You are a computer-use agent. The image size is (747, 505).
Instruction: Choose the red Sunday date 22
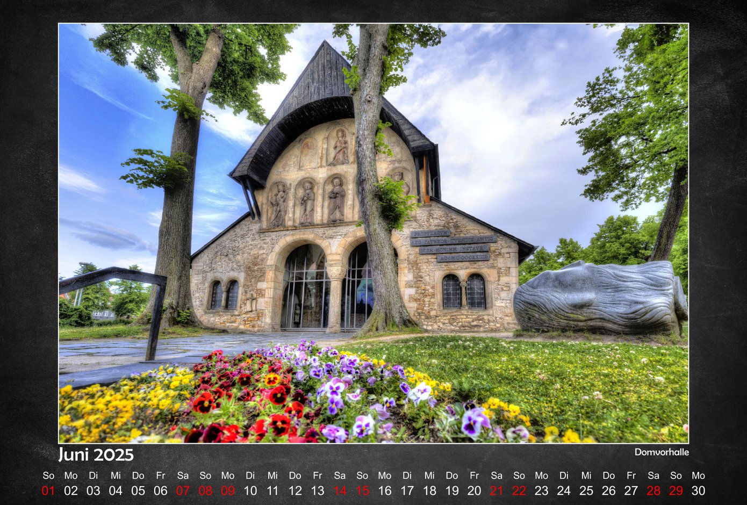click(x=519, y=490)
